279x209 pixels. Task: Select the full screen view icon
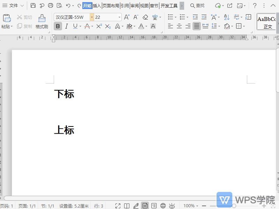[118, 205]
